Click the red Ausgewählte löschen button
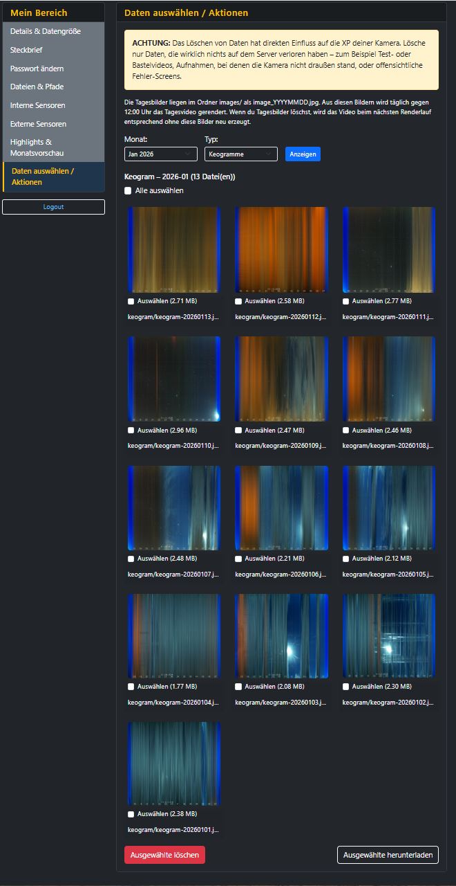 pyautogui.click(x=164, y=855)
